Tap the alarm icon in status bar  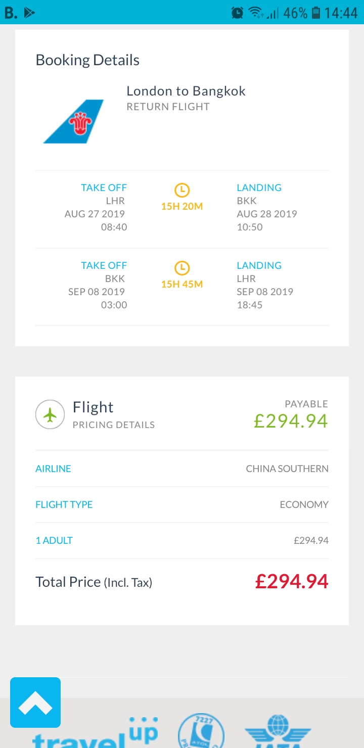coord(237,13)
